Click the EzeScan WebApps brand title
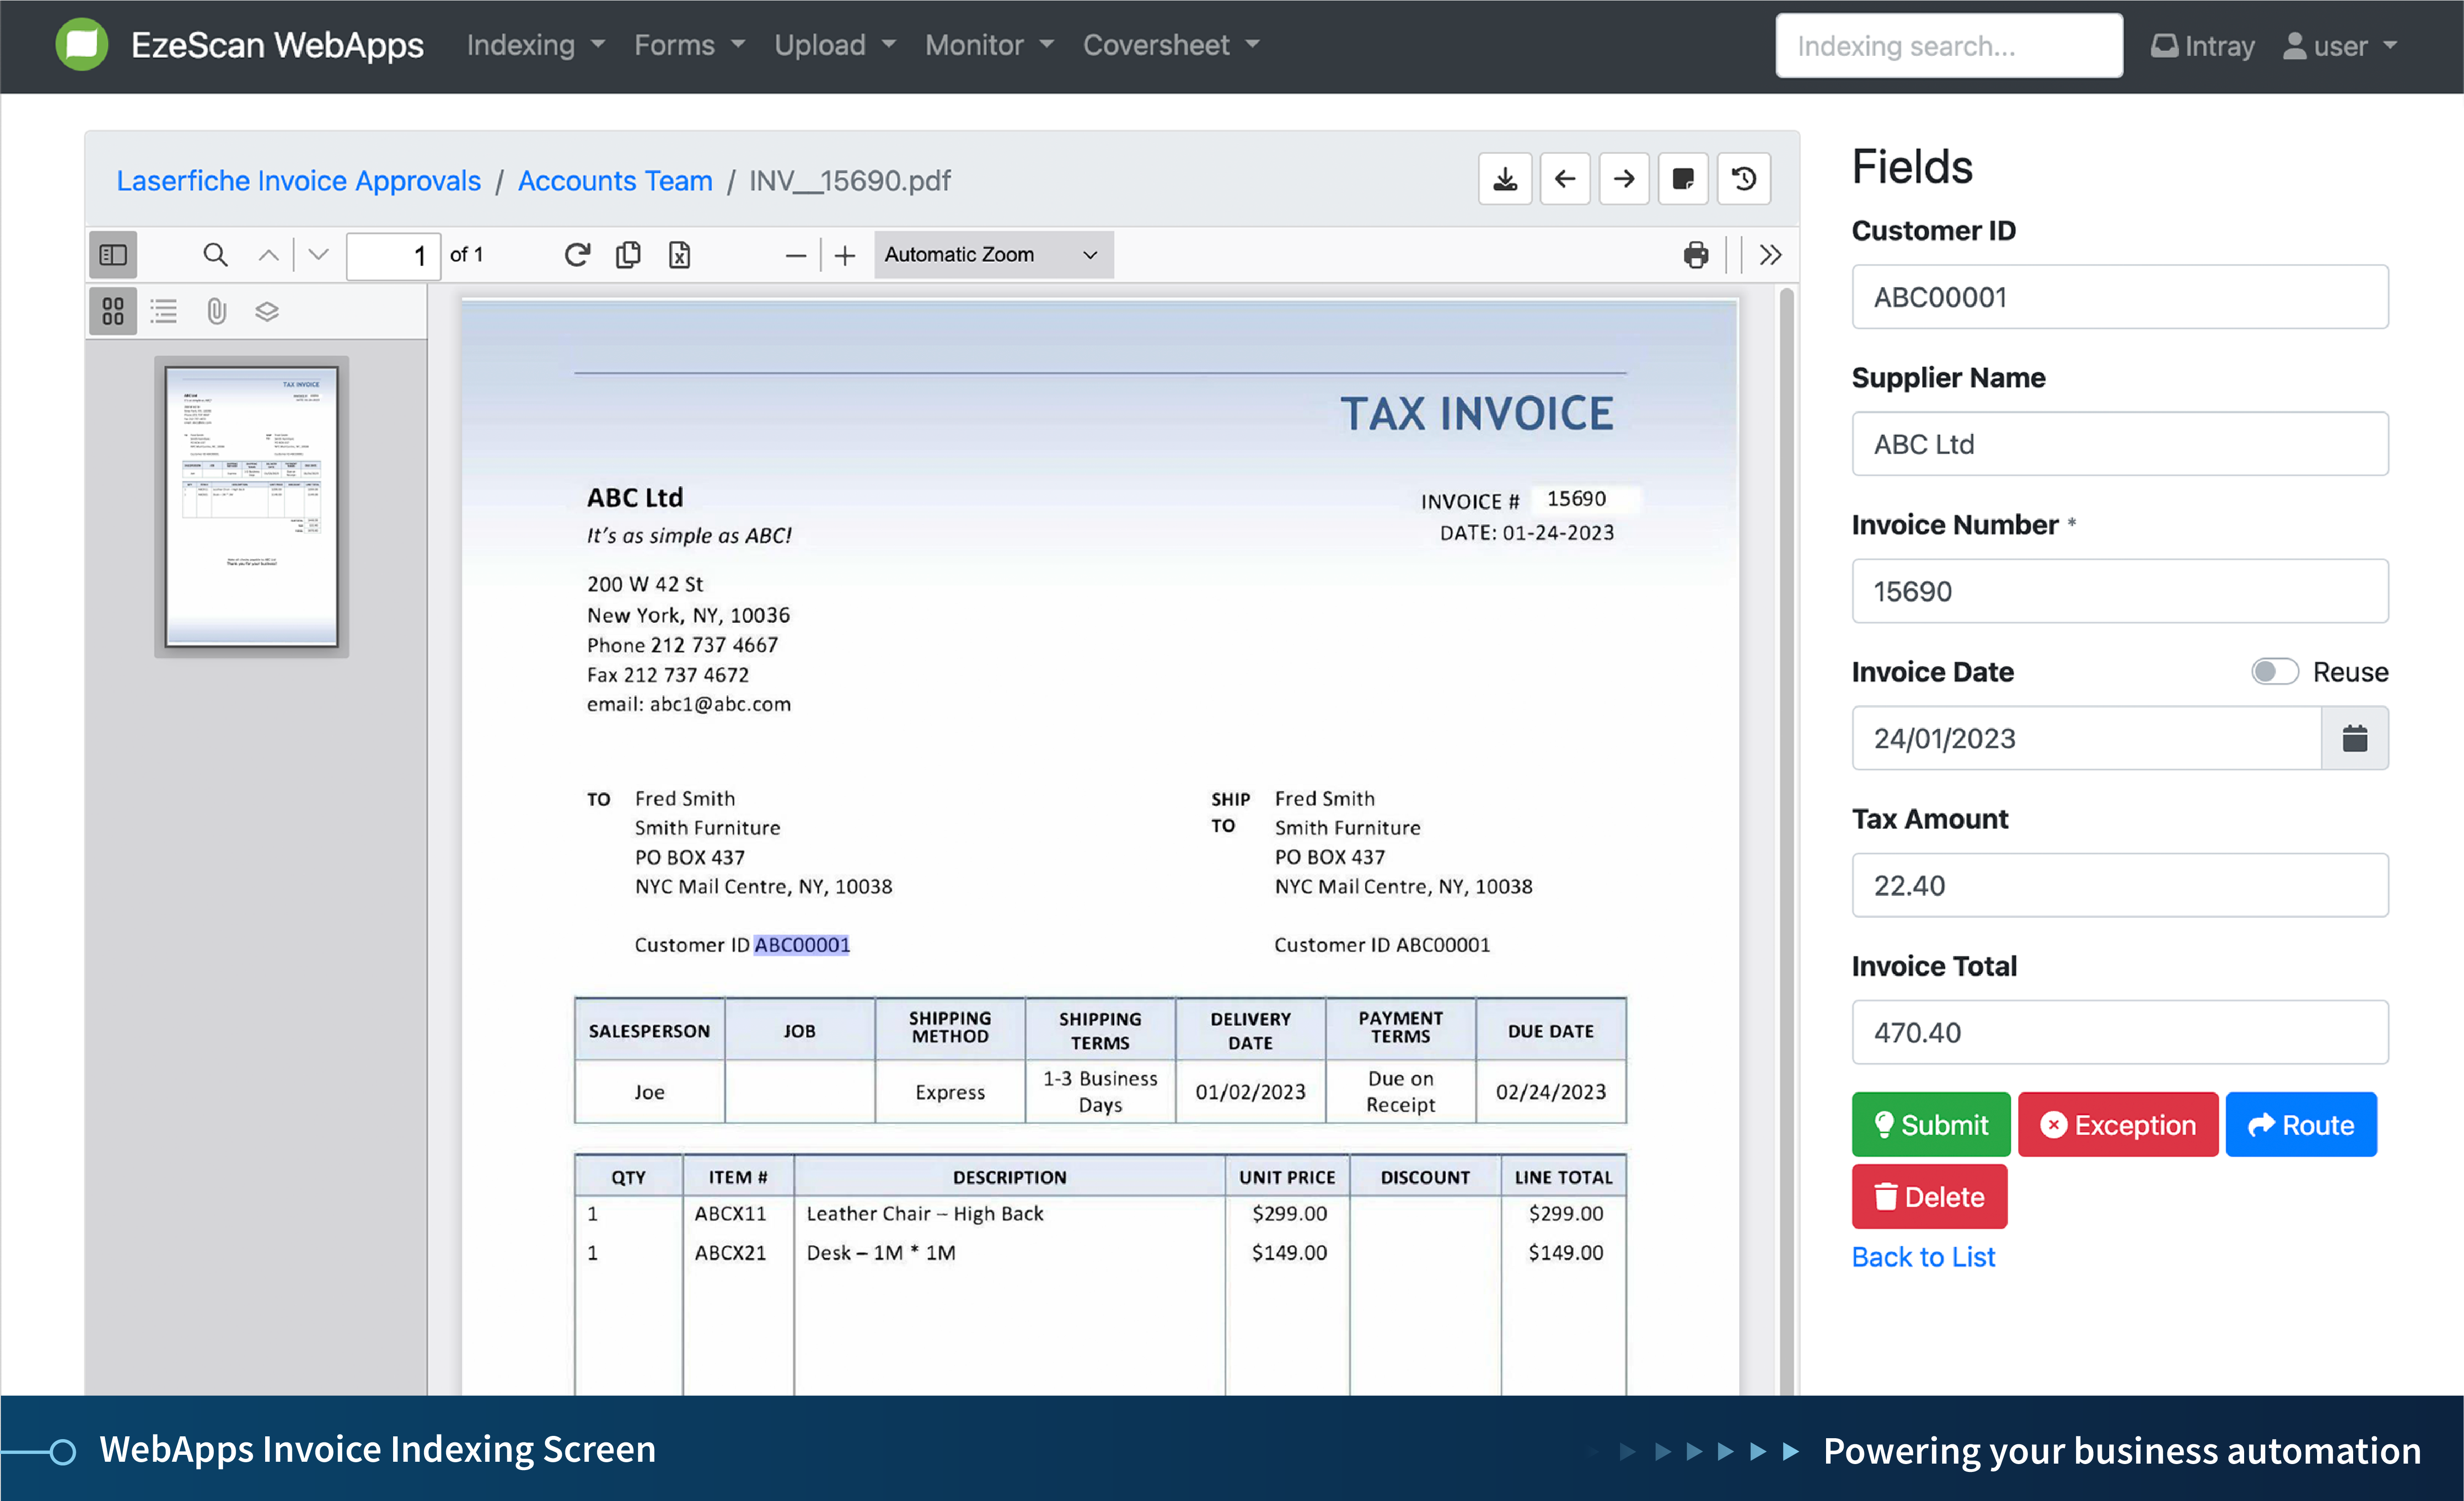The width and height of the screenshot is (2464, 1501). coord(277,45)
